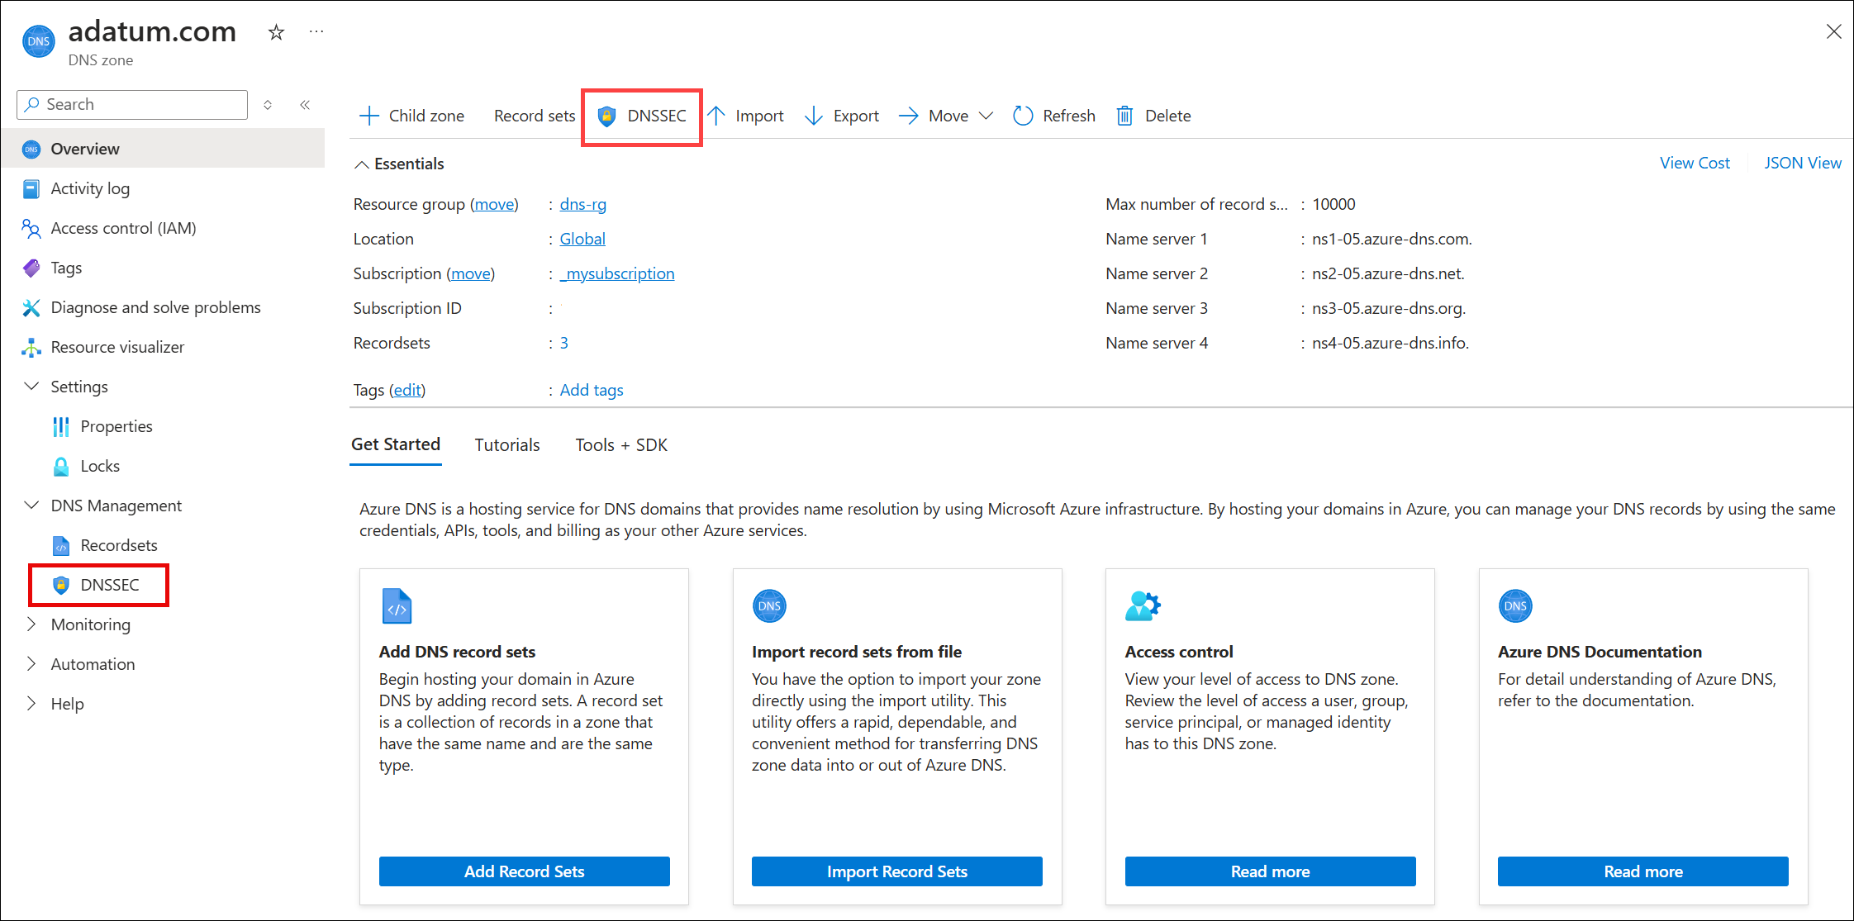Click the Add Record Sets button
The width and height of the screenshot is (1854, 921).
click(524, 871)
